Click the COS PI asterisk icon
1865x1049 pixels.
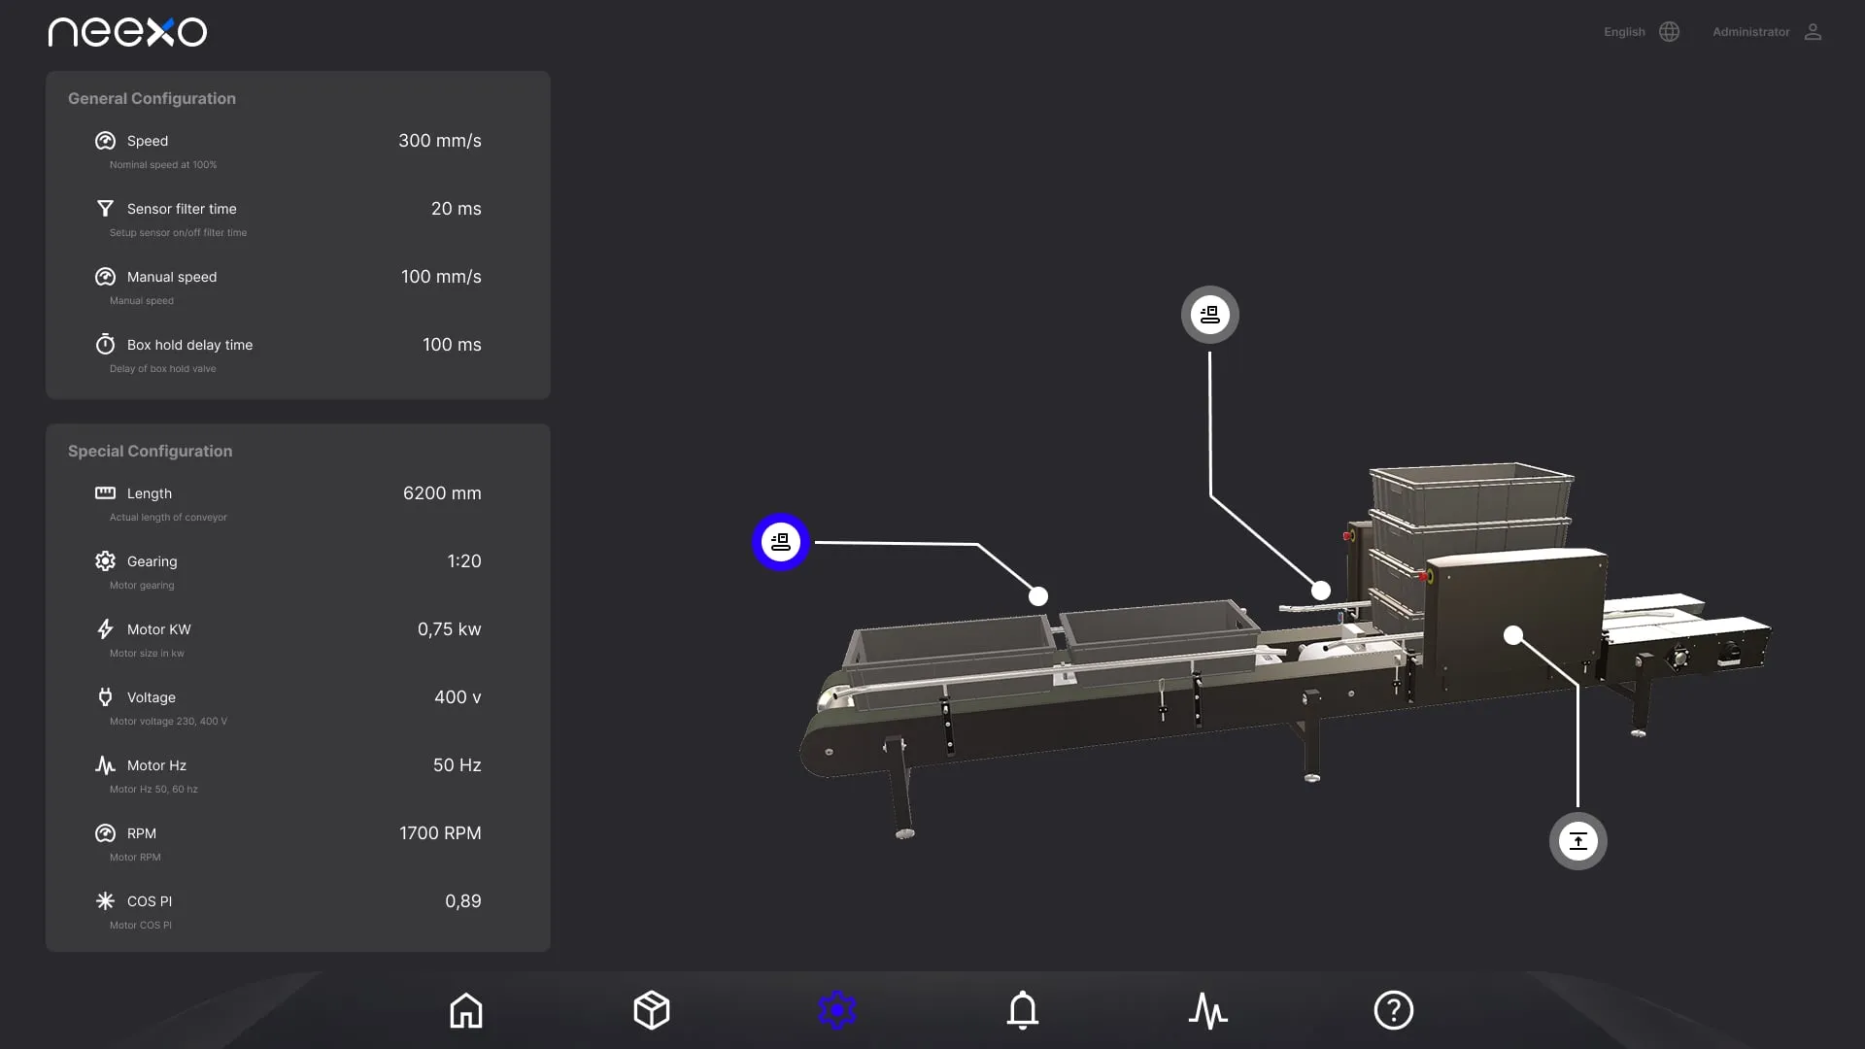(105, 901)
